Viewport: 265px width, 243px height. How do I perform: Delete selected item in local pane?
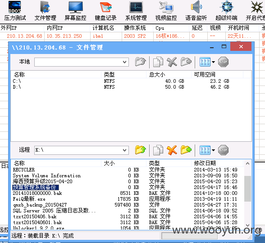[172, 62]
